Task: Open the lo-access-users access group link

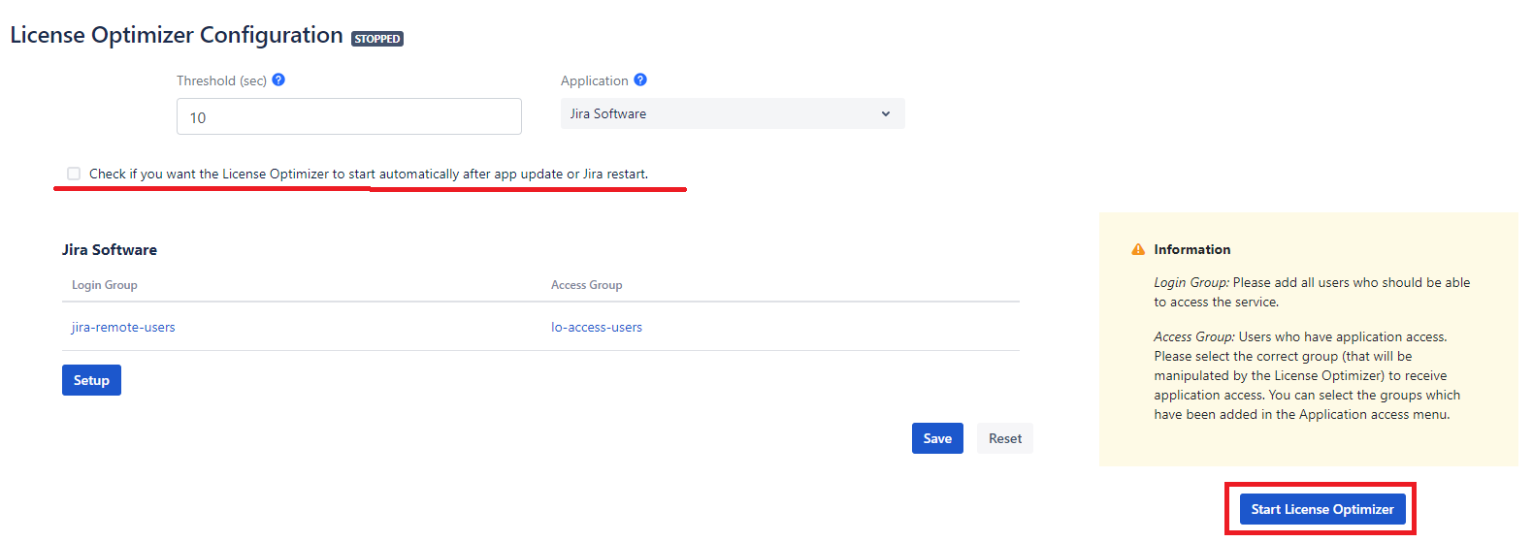Action: coord(597,327)
